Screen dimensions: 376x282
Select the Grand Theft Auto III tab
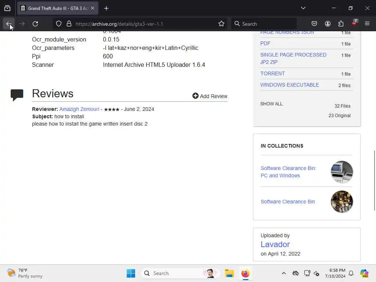click(x=58, y=8)
